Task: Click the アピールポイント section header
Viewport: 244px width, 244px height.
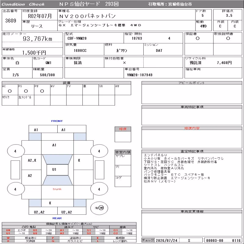Action: pos(192,83)
